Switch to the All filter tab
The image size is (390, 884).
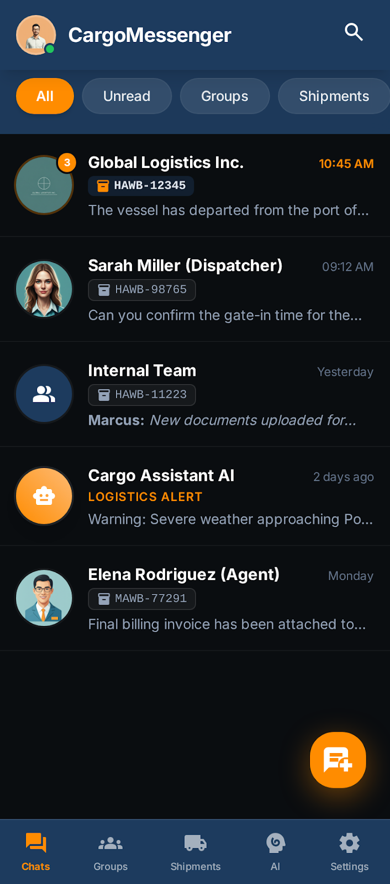click(x=45, y=96)
